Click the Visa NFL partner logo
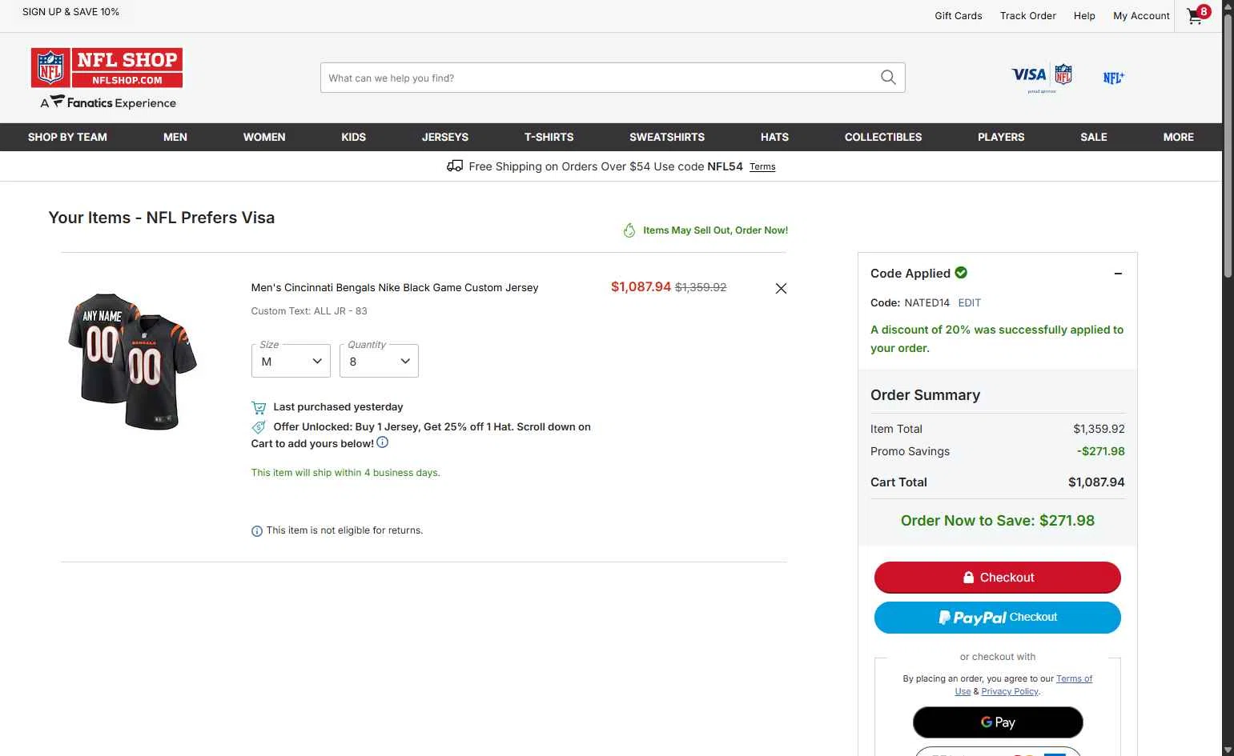Viewport: 1234px width, 756px height. [x=1041, y=78]
